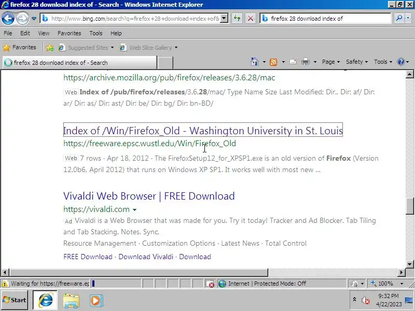Image resolution: width=415 pixels, height=311 pixels.
Task: Expand the feeds dropdown arrow
Action: [x=283, y=62]
